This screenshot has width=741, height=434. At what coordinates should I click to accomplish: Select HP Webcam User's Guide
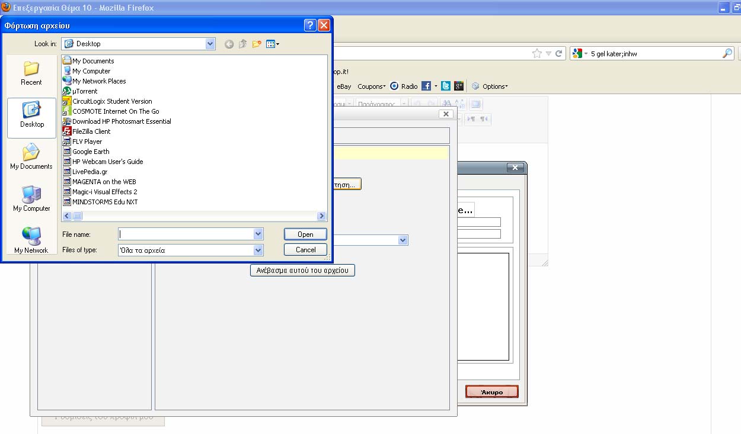tap(103, 162)
